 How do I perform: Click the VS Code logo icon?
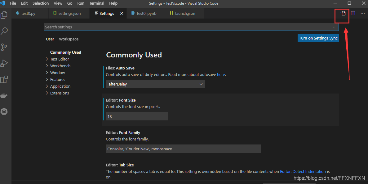pos(2,3)
